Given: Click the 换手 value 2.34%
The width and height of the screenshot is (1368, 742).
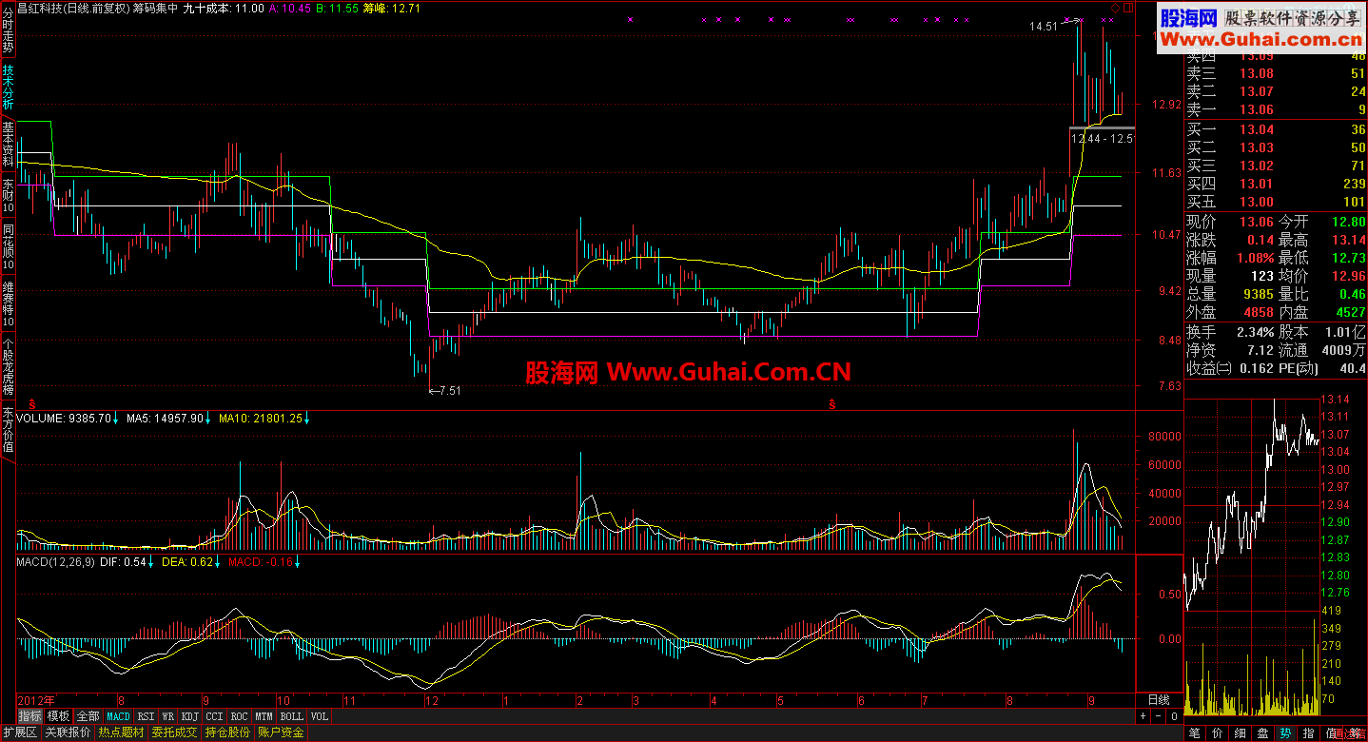Looking at the screenshot, I should click(1255, 332).
